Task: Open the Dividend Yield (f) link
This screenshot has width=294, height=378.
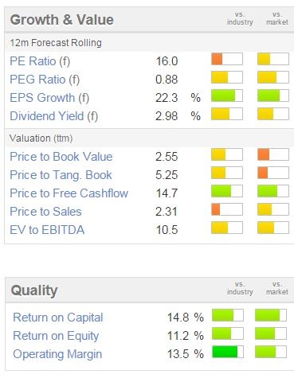Action: click(53, 116)
